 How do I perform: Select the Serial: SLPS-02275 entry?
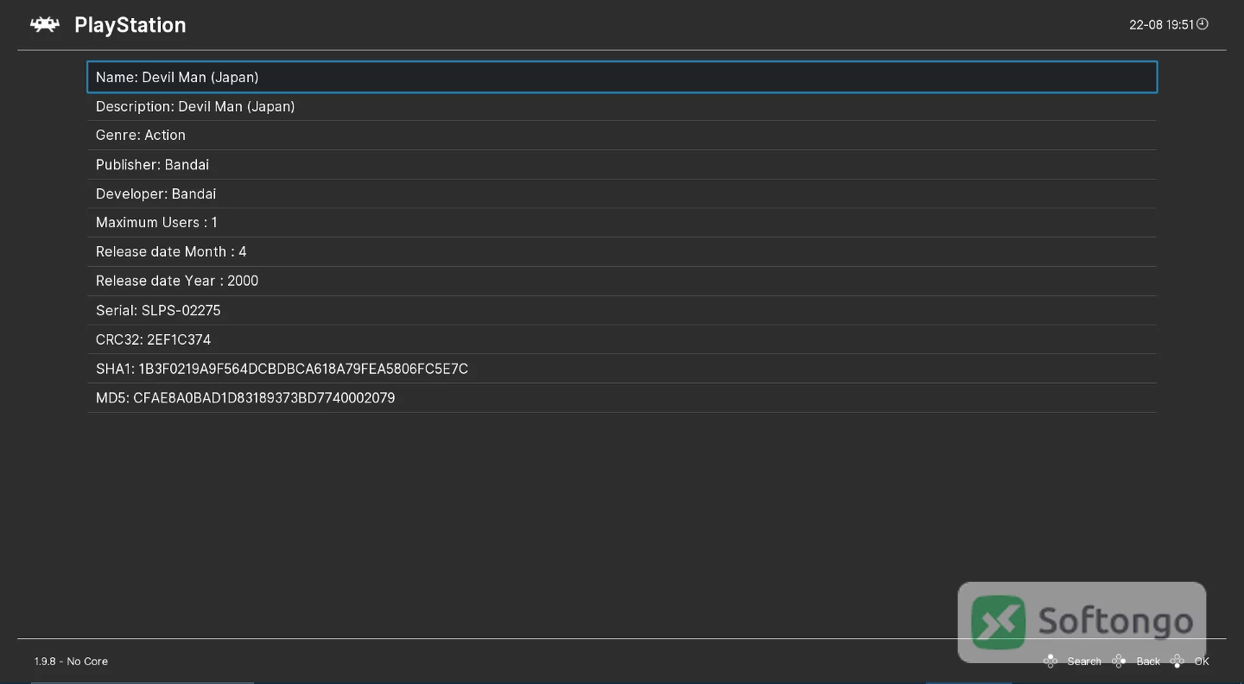[622, 310]
